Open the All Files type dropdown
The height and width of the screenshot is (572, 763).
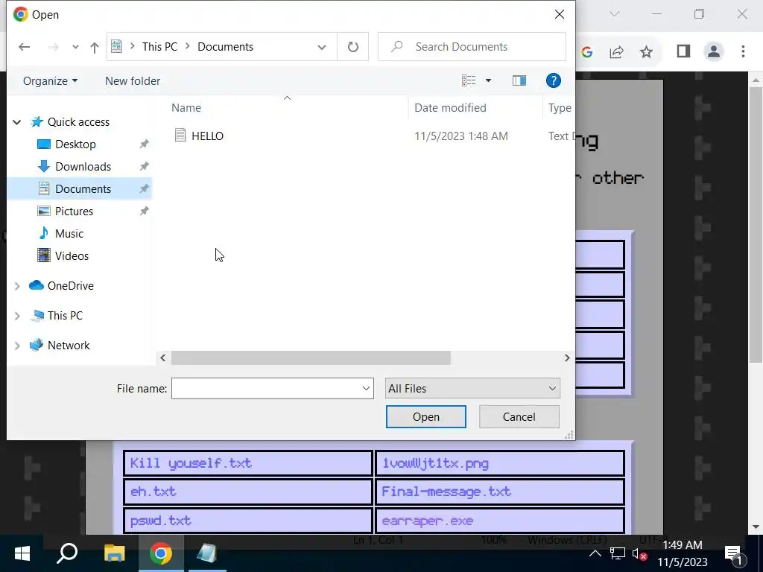click(x=472, y=389)
